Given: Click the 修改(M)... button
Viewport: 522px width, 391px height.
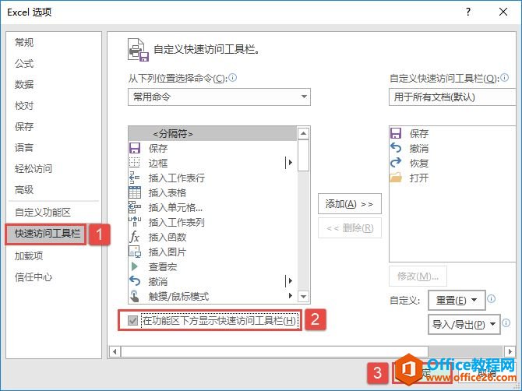Looking at the screenshot, I should pos(418,276).
